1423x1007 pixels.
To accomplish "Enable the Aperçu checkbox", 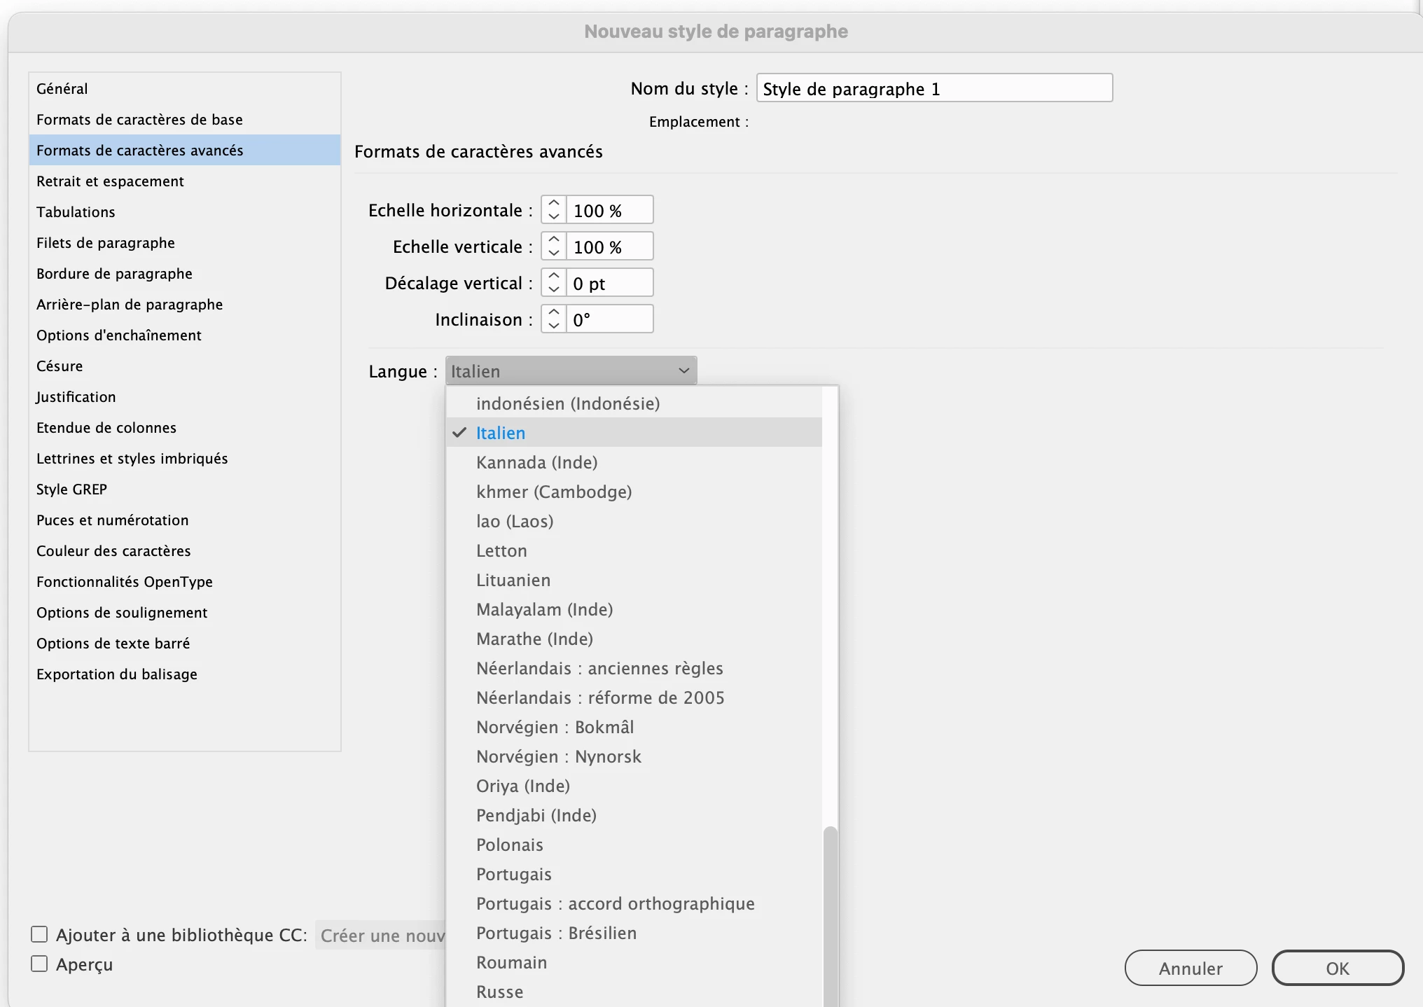I will [39, 964].
